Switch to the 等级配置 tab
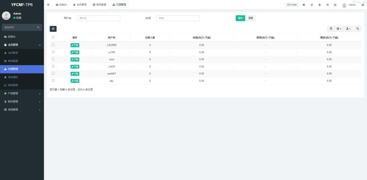Screen dimensions: 367x180 [100, 5]
